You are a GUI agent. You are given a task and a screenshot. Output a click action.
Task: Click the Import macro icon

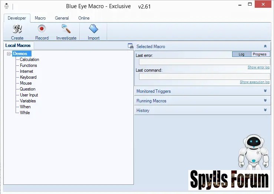93,29
